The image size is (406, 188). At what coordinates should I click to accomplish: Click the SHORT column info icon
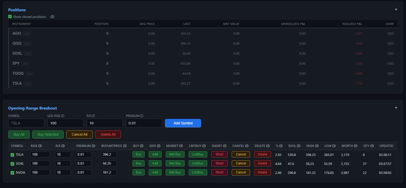pyautogui.click(x=224, y=146)
